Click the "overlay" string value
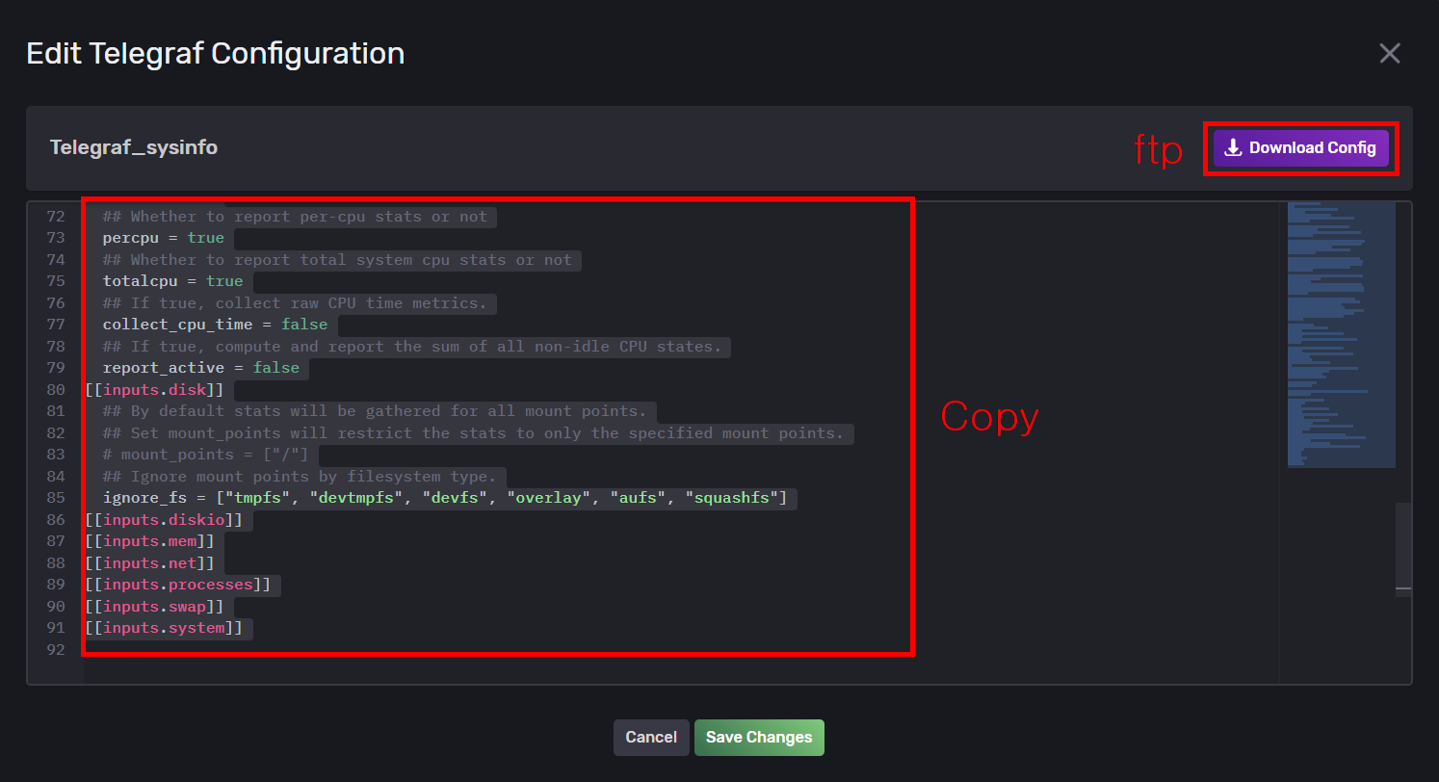 tap(548, 498)
